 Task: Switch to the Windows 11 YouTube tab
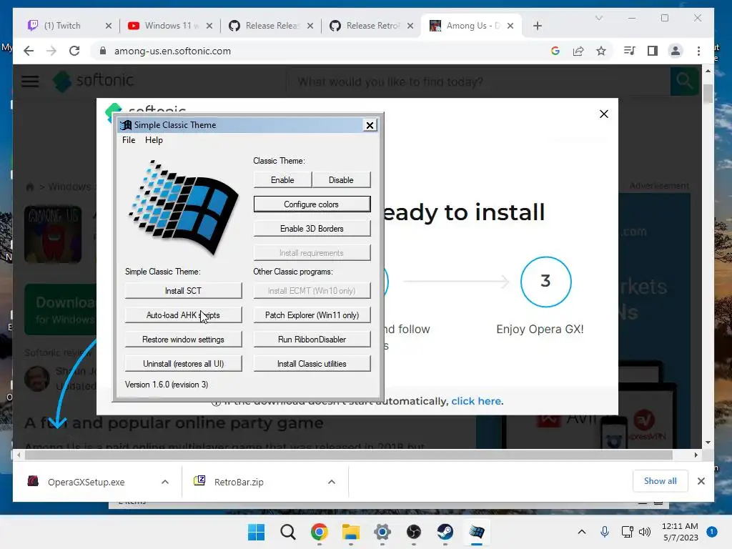pos(170,26)
